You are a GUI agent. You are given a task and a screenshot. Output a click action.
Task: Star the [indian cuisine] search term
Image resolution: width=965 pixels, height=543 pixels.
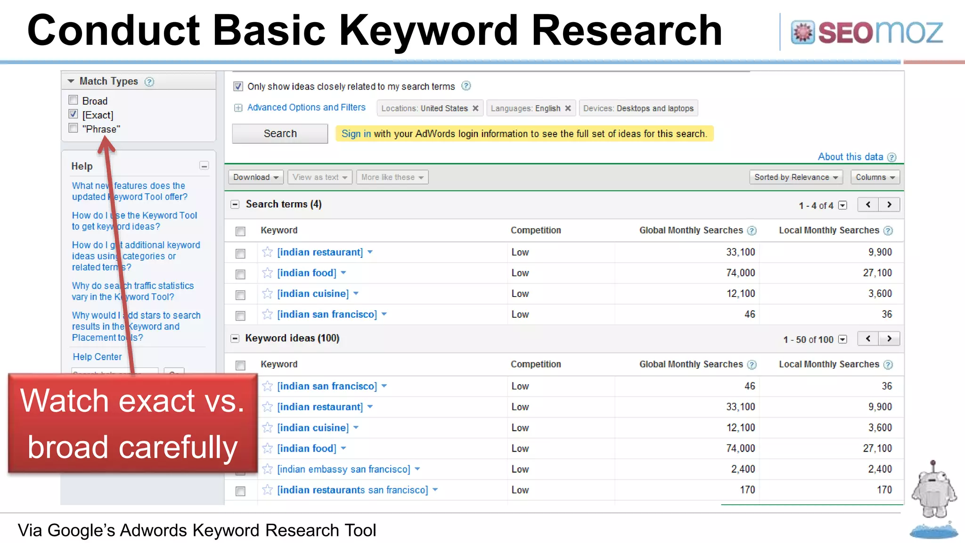(267, 293)
